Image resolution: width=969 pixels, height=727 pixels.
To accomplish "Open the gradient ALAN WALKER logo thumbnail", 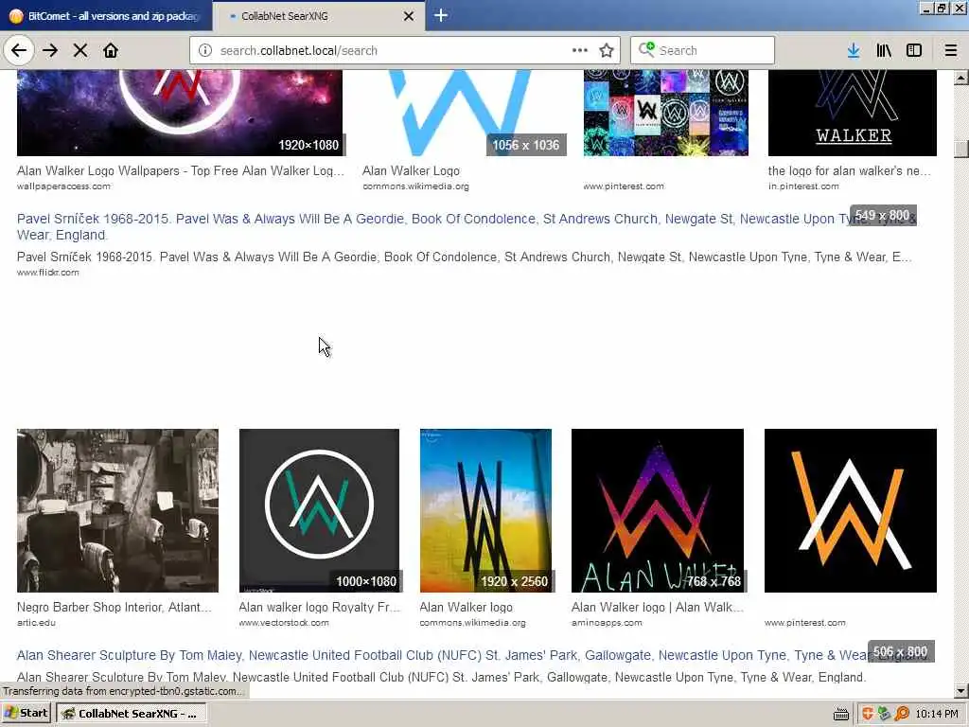I will tap(658, 510).
